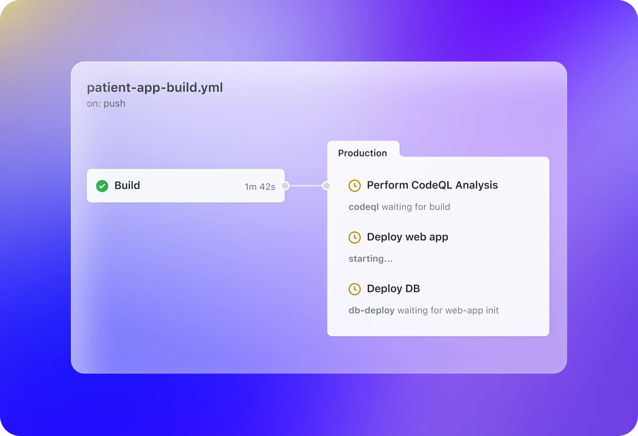Click the pending clock icon beside Deploy DB

coord(354,289)
